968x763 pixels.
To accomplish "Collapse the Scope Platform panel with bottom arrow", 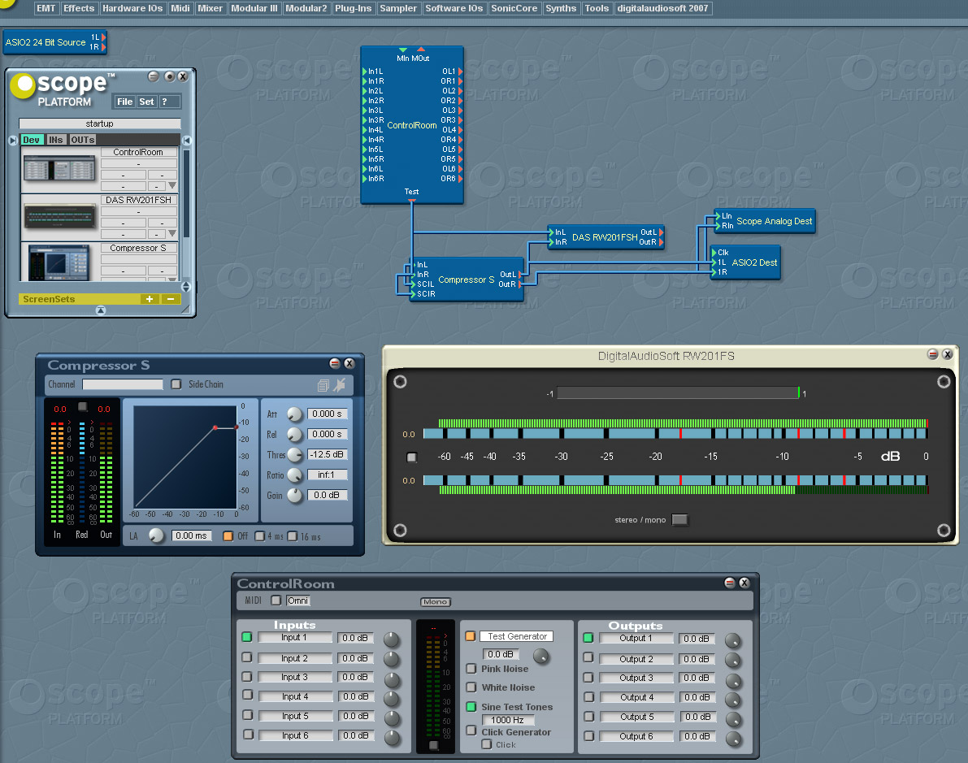I will click(101, 310).
